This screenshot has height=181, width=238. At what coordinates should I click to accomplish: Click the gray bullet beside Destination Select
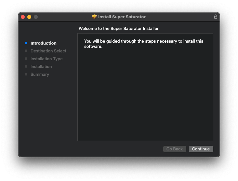[26, 51]
